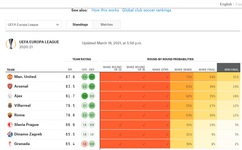Click the Villarreal club crest icon
This screenshot has height=150, width=242.
coord(10,105)
